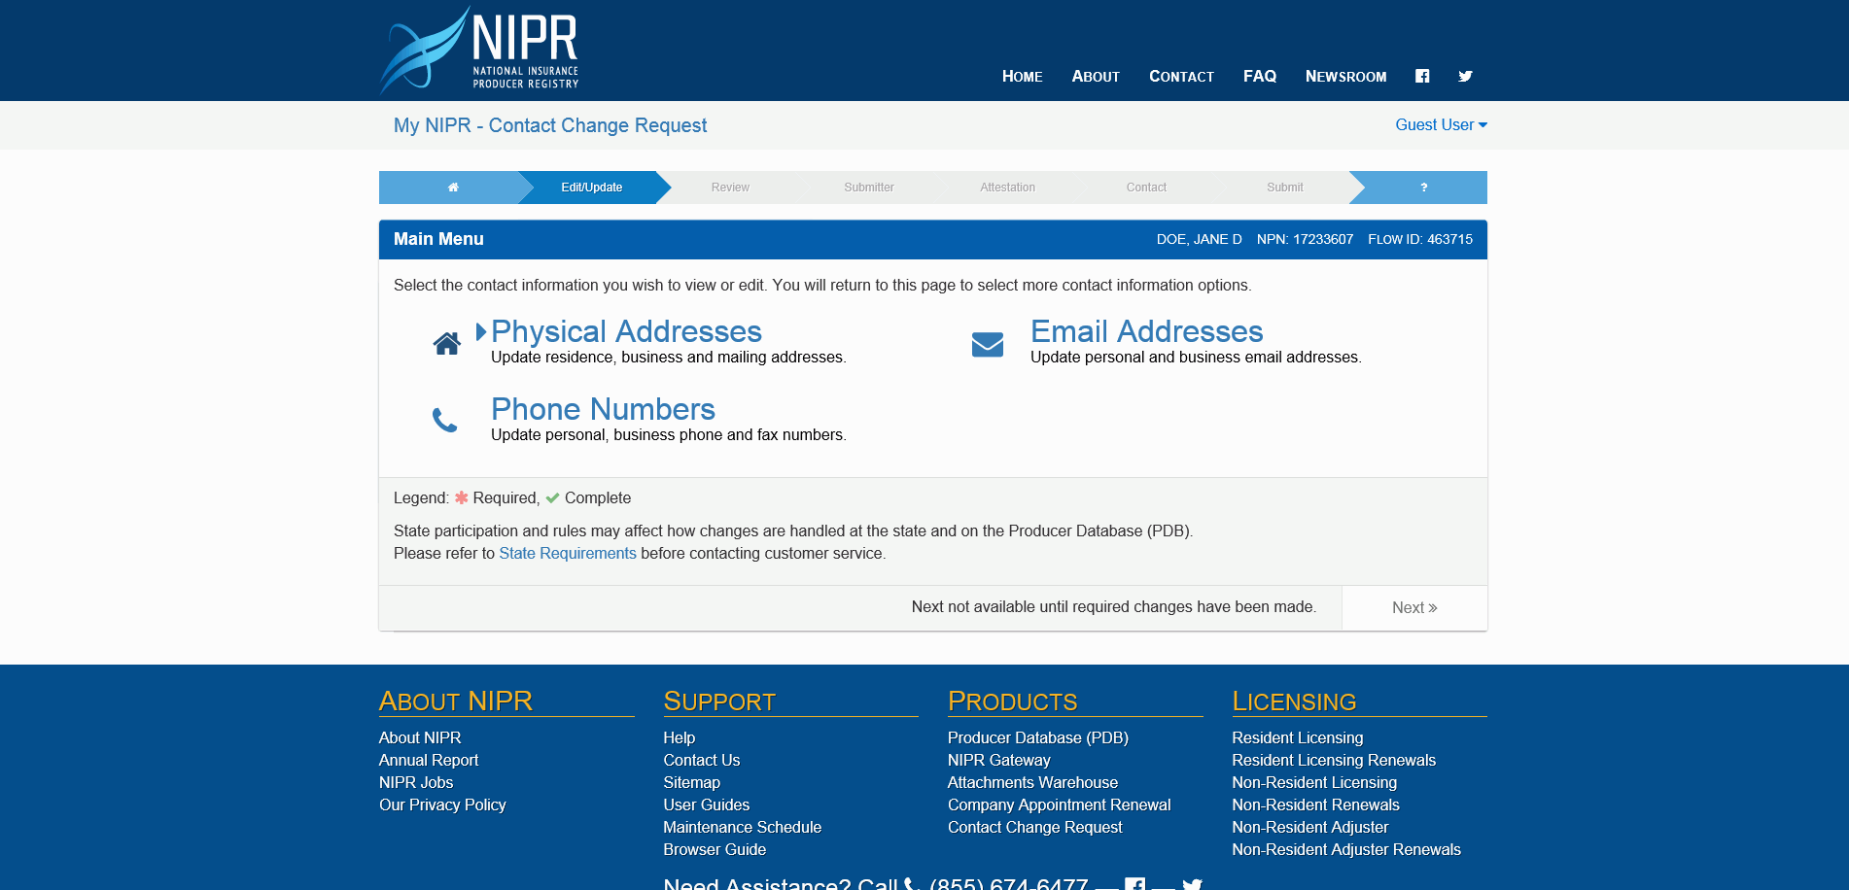Open NIPR Facebook page icon in header
The width and height of the screenshot is (1849, 890).
(1422, 76)
